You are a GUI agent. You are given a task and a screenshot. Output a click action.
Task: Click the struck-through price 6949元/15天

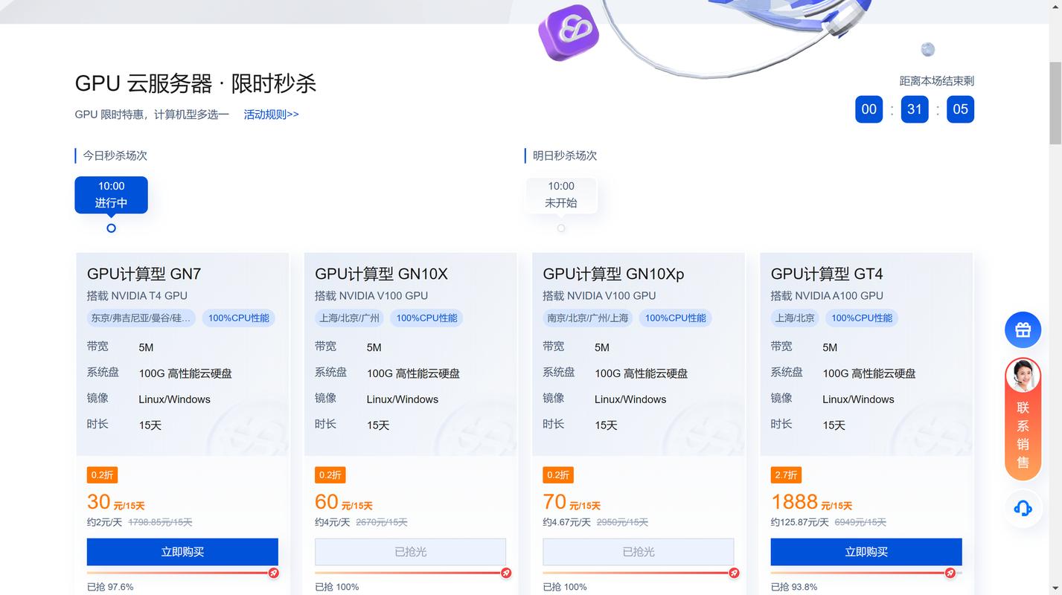coord(861,522)
